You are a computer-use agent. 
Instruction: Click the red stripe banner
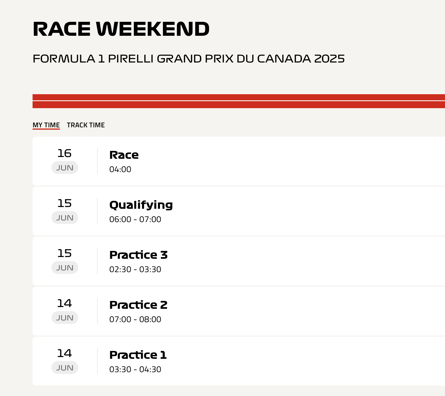239,101
